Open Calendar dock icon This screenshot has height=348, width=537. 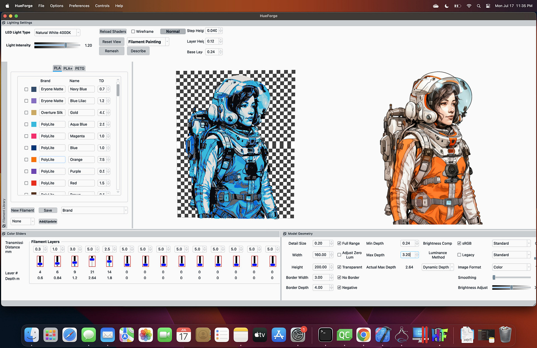184,335
